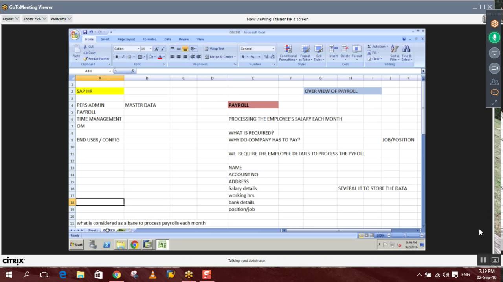Image resolution: width=503 pixels, height=282 pixels.
Task: Switch to the Insert ribbon tab
Action: pyautogui.click(x=105, y=39)
